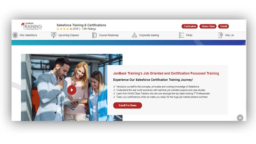Click the Upcoming Classes presenter icon

click(53, 35)
